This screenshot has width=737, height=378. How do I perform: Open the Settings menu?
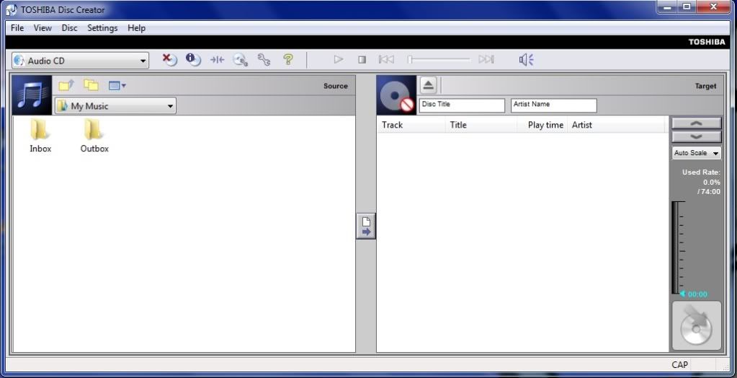(102, 28)
